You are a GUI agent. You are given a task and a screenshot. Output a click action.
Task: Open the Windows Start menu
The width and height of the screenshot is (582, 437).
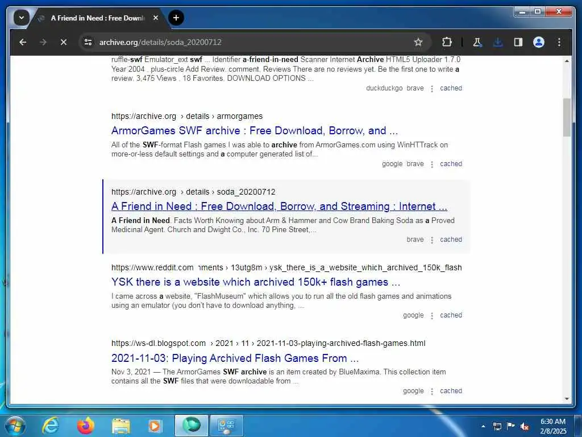(15, 426)
